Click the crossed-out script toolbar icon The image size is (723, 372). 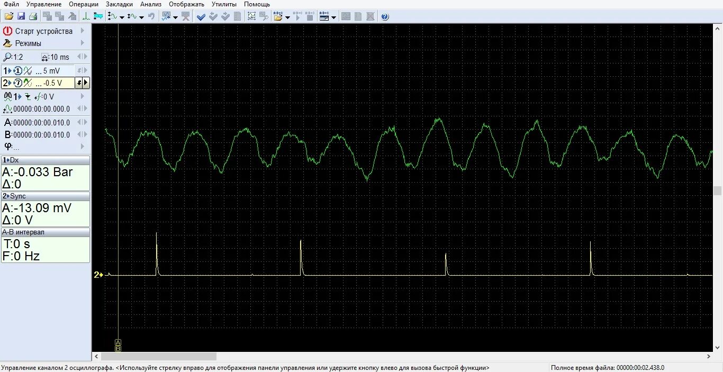[x=186, y=16]
